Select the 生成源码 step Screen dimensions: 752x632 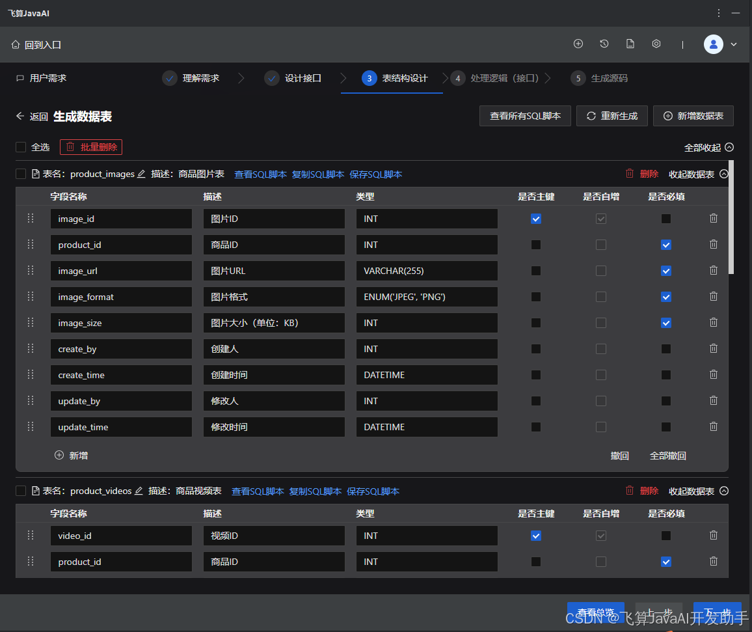[600, 78]
